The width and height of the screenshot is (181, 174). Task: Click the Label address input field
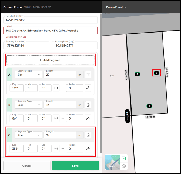click(x=50, y=31)
